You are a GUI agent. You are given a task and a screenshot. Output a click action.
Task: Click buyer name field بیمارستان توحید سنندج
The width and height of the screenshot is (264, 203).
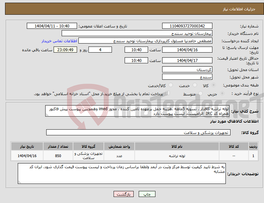(137, 33)
